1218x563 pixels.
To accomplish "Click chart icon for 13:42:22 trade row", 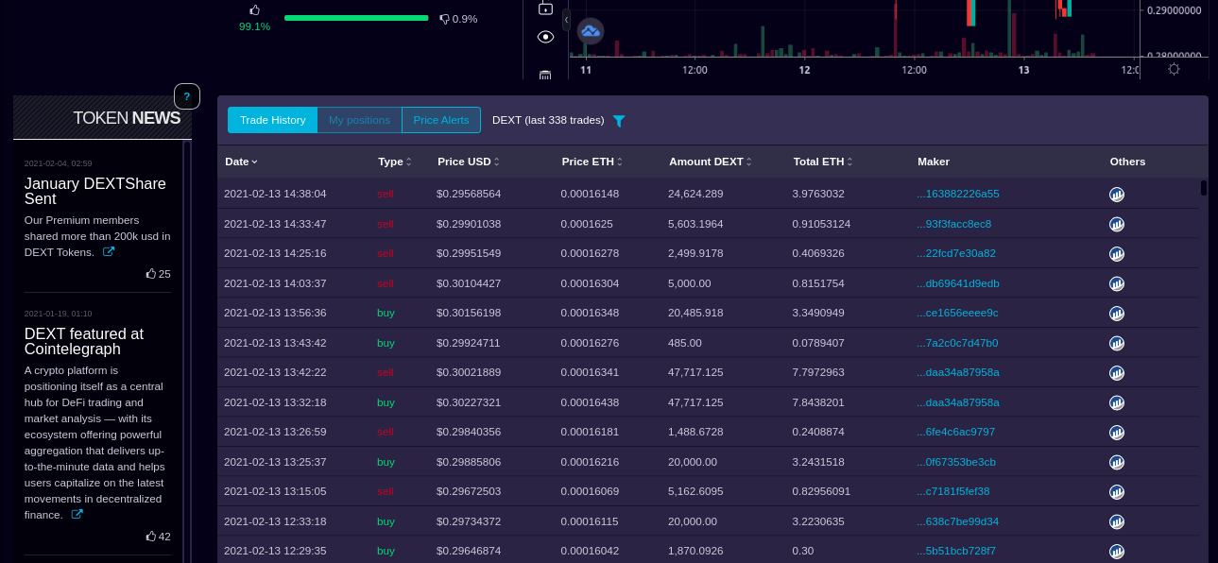I will click(x=1117, y=373).
